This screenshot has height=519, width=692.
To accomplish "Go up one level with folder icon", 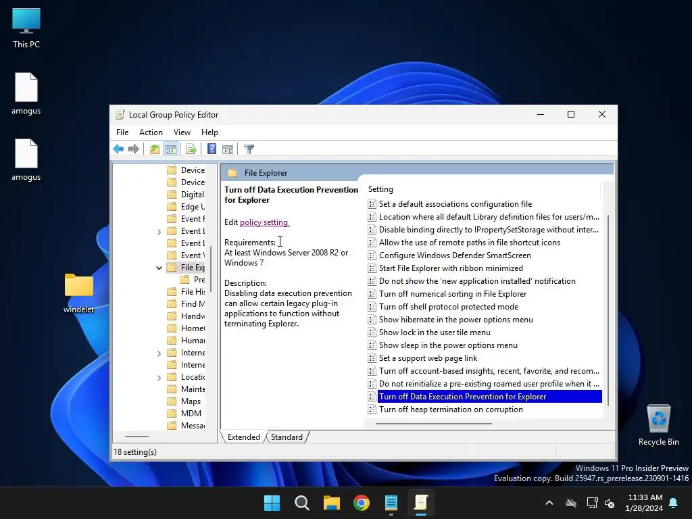I will coord(155,149).
